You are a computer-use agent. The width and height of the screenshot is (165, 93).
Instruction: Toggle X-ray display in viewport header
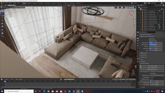point(126,7)
